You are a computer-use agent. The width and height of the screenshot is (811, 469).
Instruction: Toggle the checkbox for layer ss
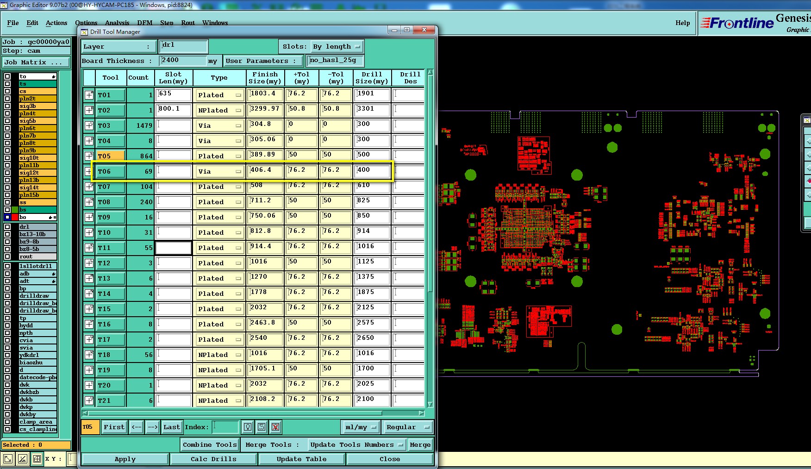[7, 202]
